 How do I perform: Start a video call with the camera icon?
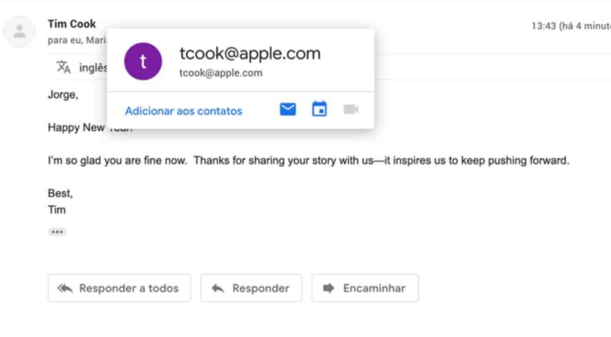(351, 110)
